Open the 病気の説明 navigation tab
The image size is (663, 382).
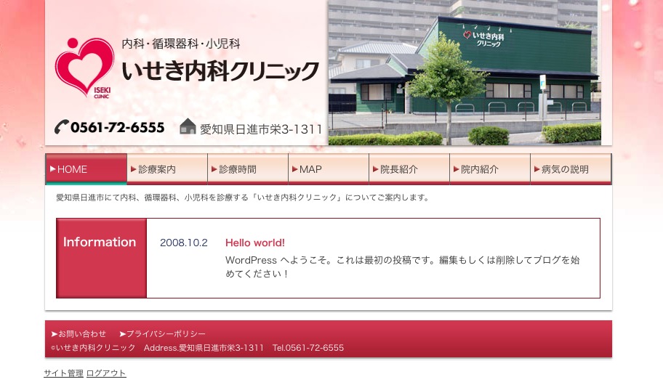571,169
